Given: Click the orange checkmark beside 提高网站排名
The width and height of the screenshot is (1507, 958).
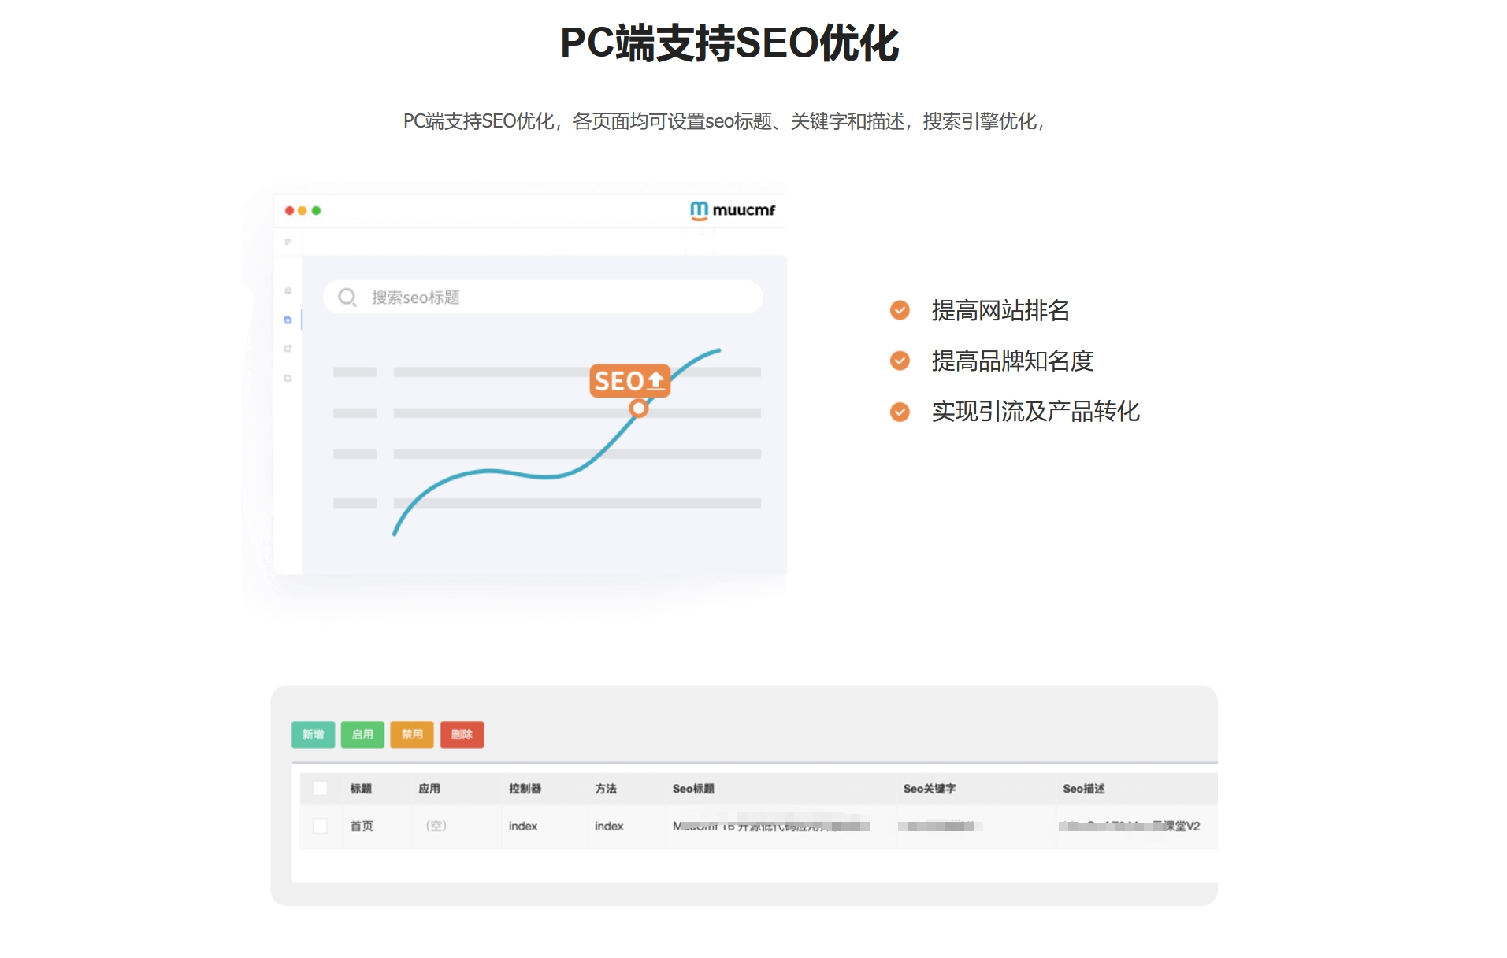Looking at the screenshot, I should click(899, 311).
